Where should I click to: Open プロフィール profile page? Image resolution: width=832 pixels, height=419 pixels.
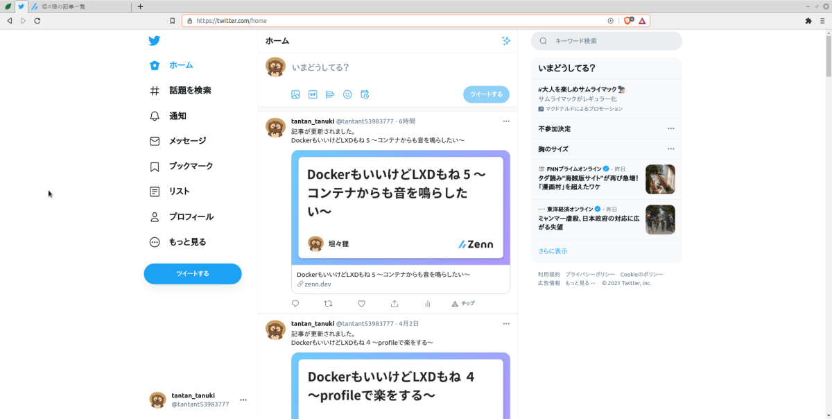182,216
